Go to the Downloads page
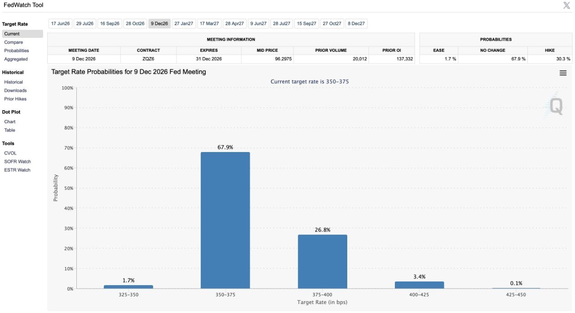 click(15, 90)
